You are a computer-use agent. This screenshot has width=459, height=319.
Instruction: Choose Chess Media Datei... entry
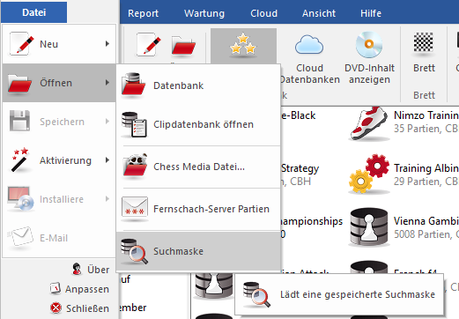tap(198, 167)
